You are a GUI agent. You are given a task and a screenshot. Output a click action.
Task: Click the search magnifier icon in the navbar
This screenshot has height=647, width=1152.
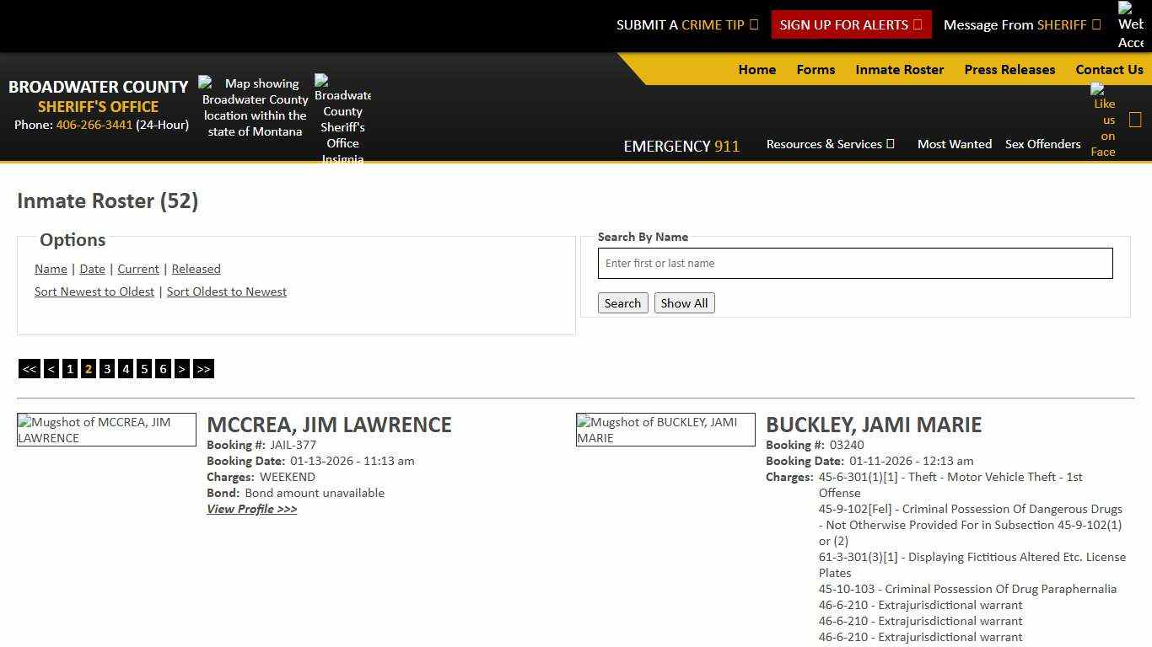(1135, 119)
